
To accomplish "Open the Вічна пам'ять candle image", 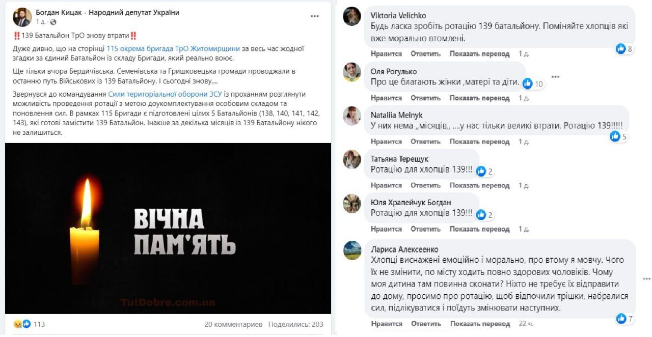I will point(168,228).
